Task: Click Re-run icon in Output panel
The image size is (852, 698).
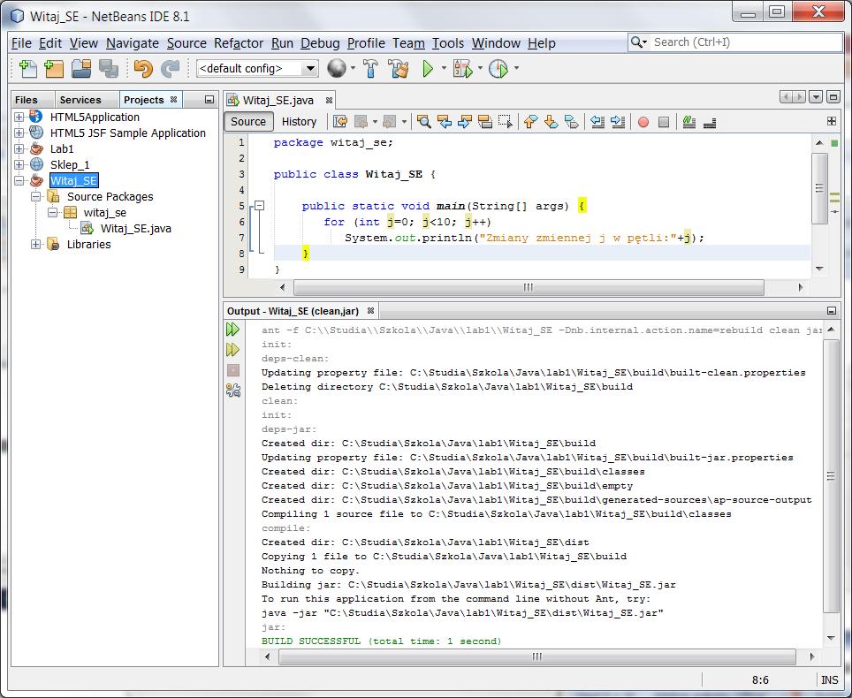Action: coord(232,330)
